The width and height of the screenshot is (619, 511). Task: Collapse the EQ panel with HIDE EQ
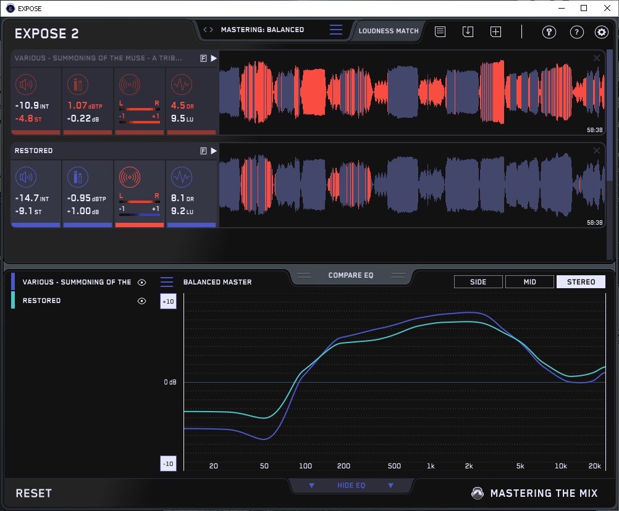(x=351, y=485)
